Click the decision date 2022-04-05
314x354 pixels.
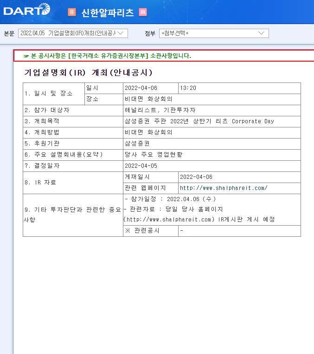pos(141,166)
